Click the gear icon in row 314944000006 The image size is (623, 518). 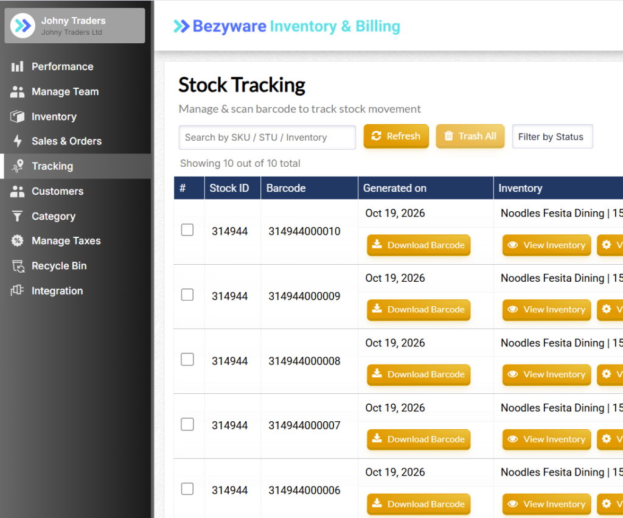pyautogui.click(x=607, y=503)
